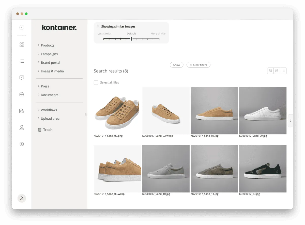Open the Campaigns folder
Screen dimensions: 305x225
[49, 54]
